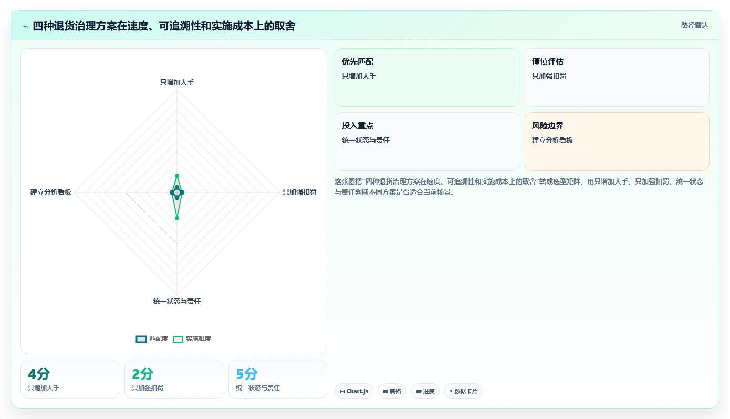Viewport: 730px width, 419px height.
Task: Select the 2分 score card
Action: 174,379
